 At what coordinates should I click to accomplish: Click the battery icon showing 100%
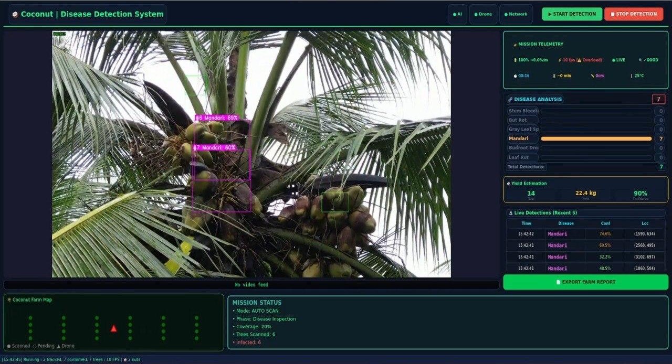[515, 60]
